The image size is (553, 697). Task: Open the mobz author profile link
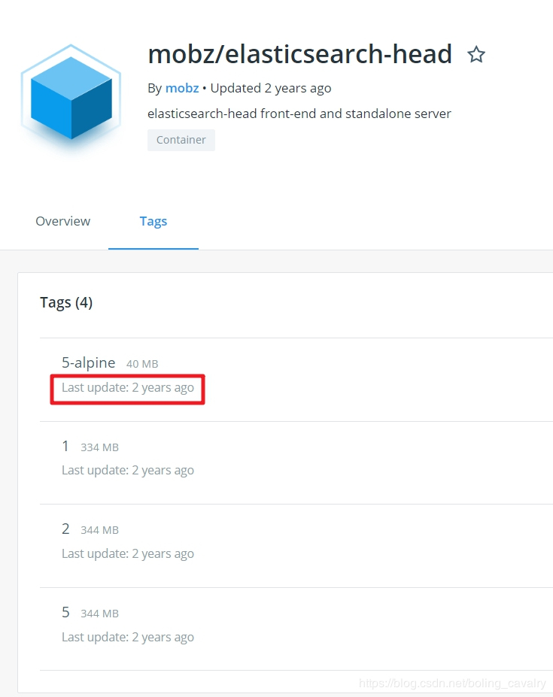(x=182, y=88)
